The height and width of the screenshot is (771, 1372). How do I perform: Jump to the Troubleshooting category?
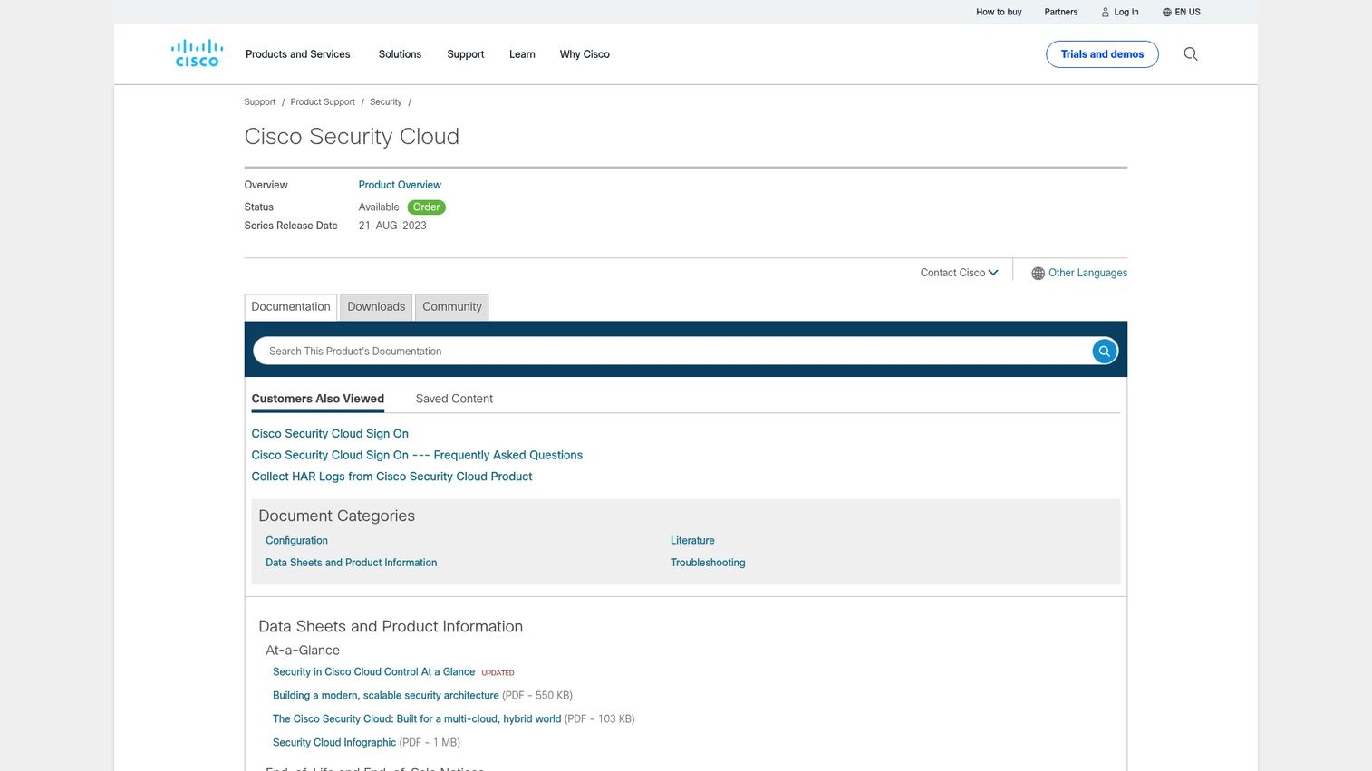708,563
